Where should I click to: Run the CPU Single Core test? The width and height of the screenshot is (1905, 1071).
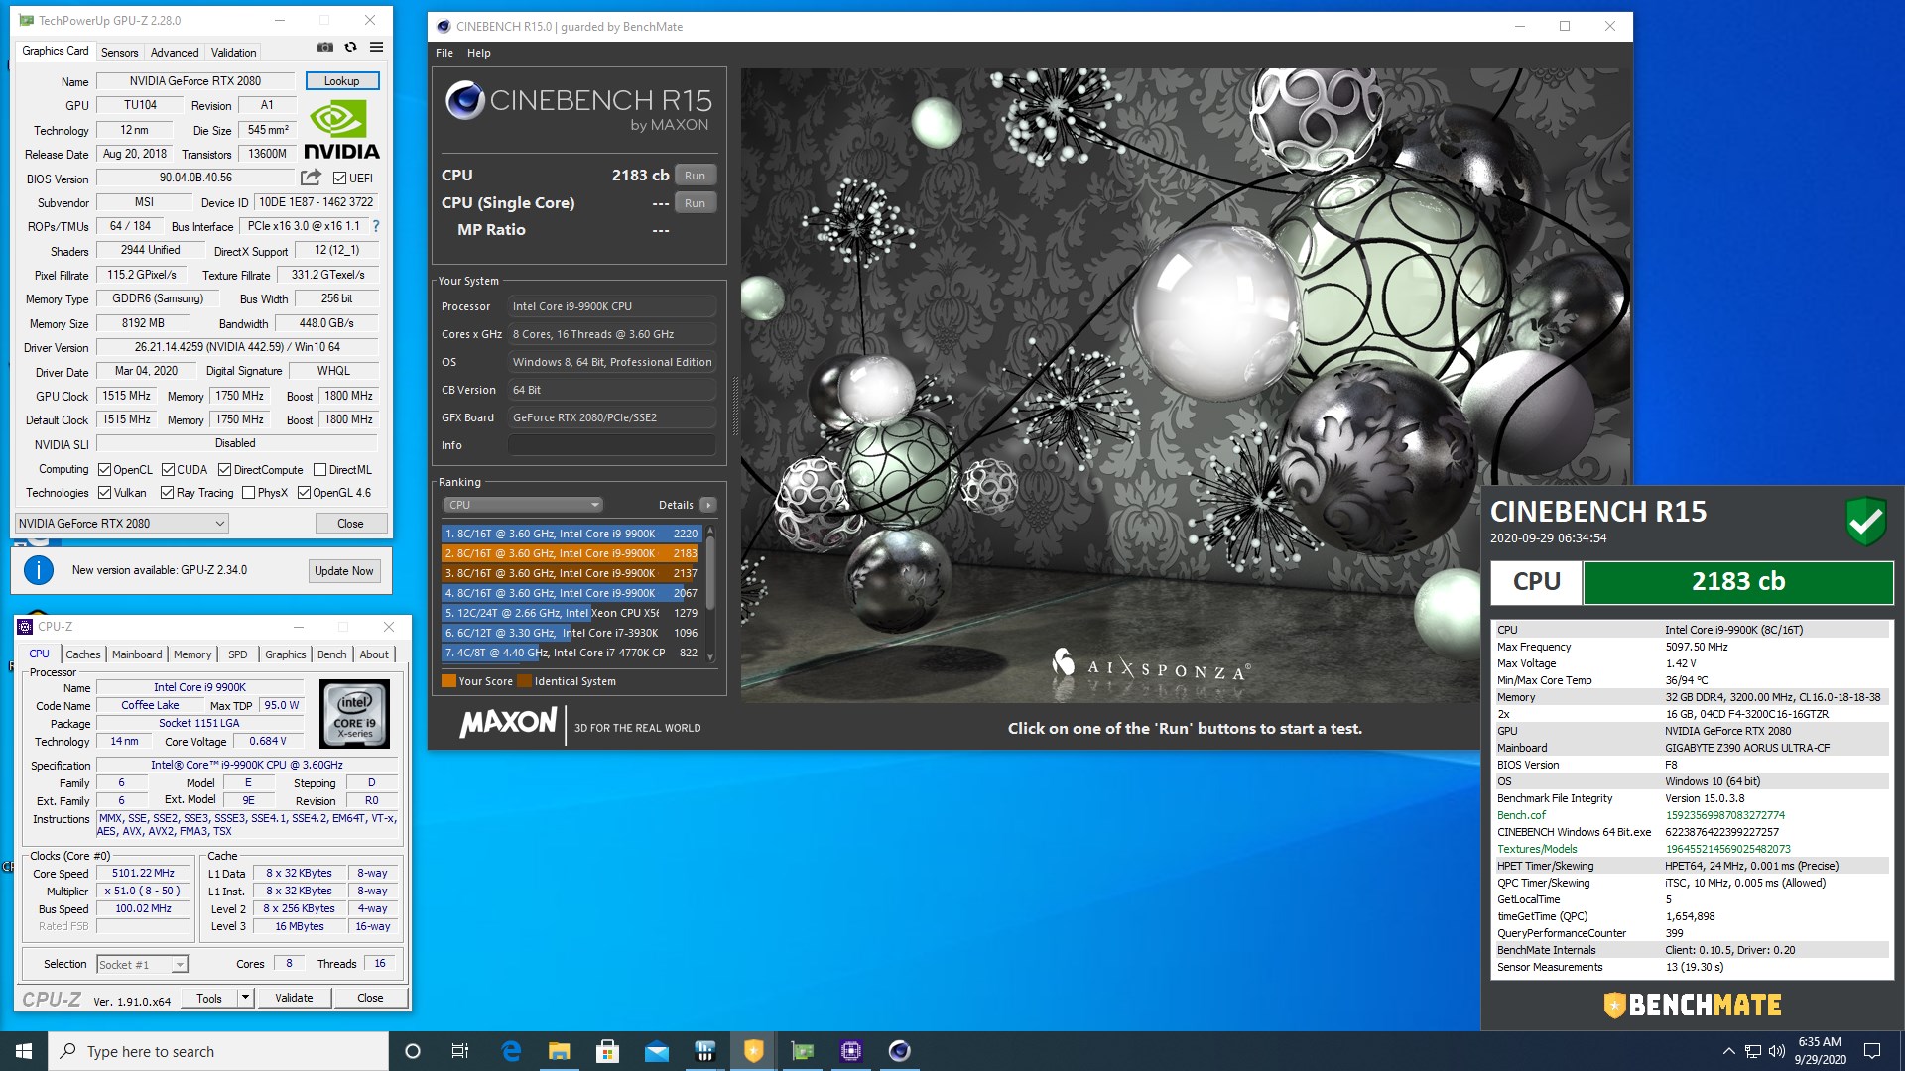point(695,203)
